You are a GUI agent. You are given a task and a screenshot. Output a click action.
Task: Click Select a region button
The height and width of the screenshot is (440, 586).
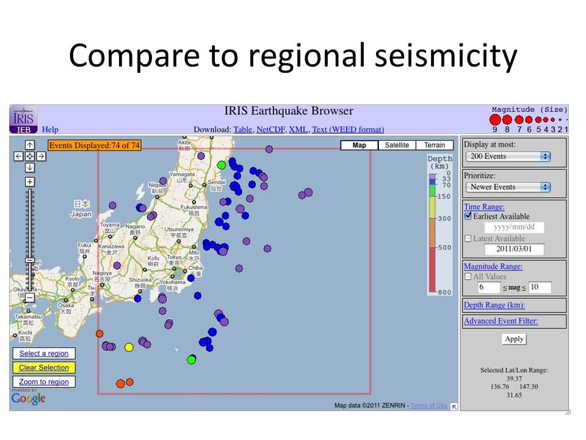(x=44, y=354)
